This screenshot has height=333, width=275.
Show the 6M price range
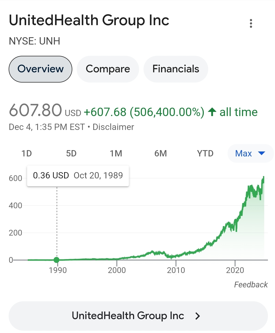(x=161, y=153)
